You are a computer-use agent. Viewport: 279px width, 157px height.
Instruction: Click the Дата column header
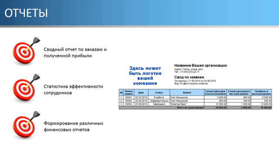tap(141, 92)
